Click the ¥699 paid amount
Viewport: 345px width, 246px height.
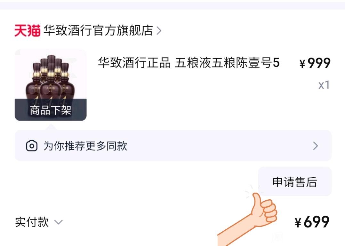[312, 222]
